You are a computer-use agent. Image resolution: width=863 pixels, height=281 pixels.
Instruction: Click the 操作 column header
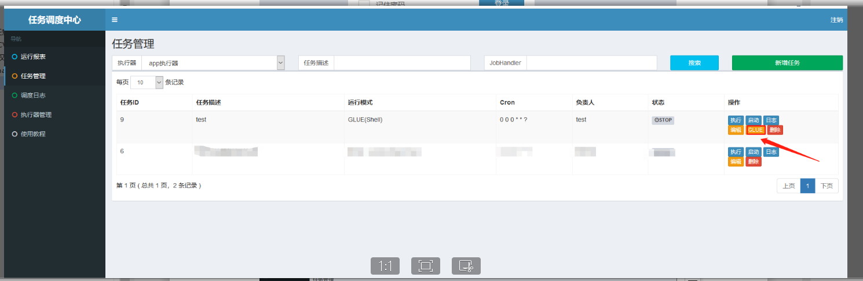(x=734, y=102)
